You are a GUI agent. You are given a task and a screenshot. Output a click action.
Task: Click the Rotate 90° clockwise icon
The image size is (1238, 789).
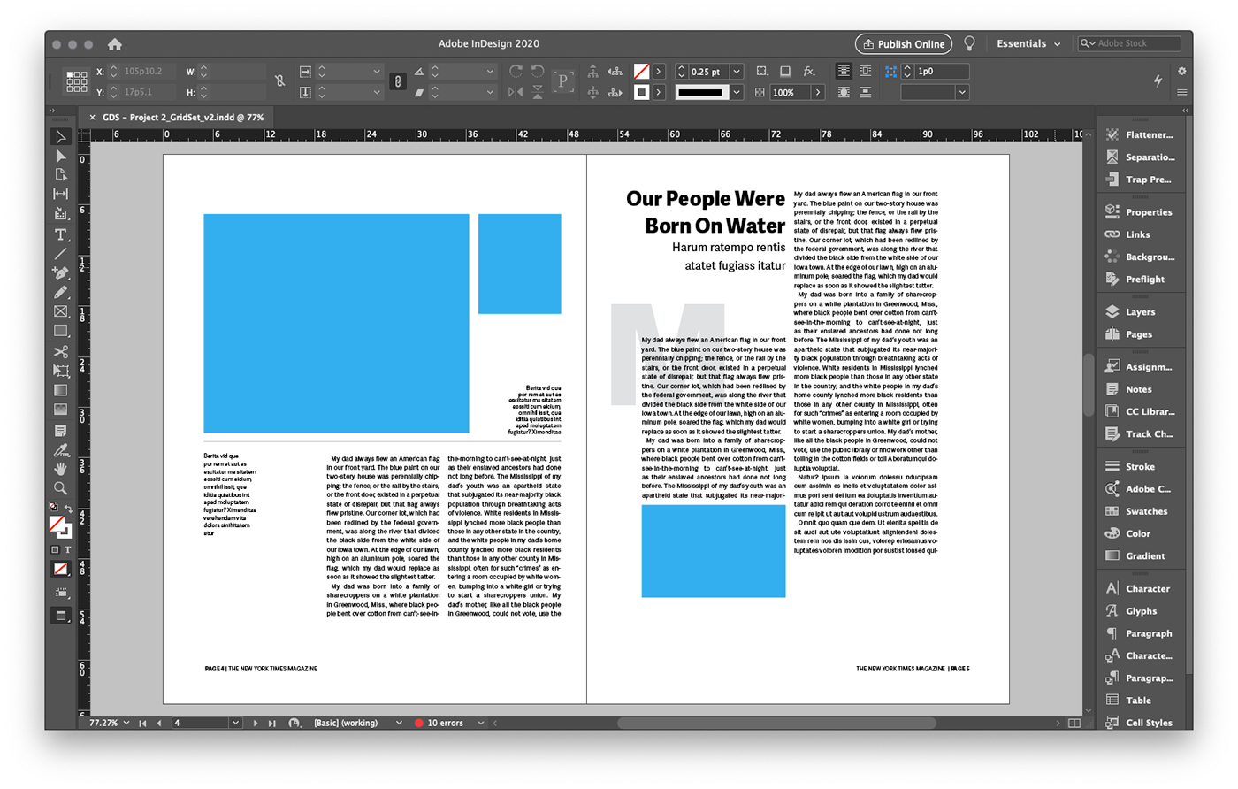(516, 71)
